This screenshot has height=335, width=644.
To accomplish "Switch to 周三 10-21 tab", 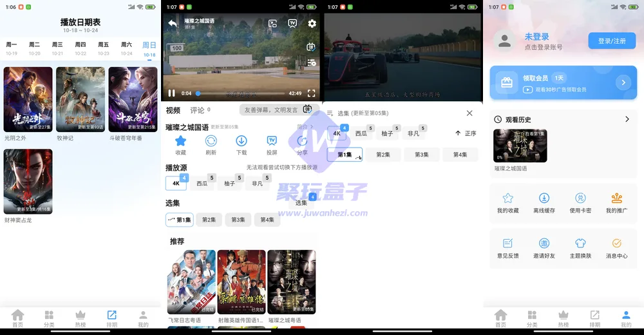I will pos(57,48).
